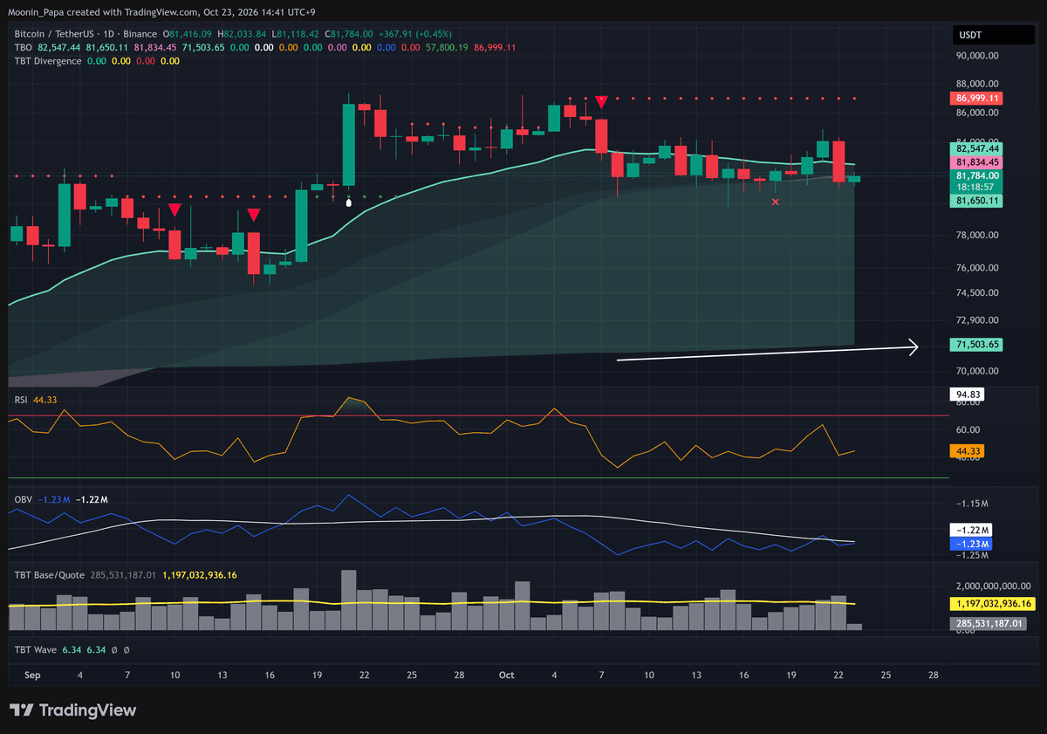Click the Oct label on the time axis

coord(506,676)
